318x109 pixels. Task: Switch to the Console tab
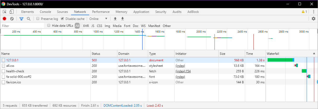tap(45, 12)
